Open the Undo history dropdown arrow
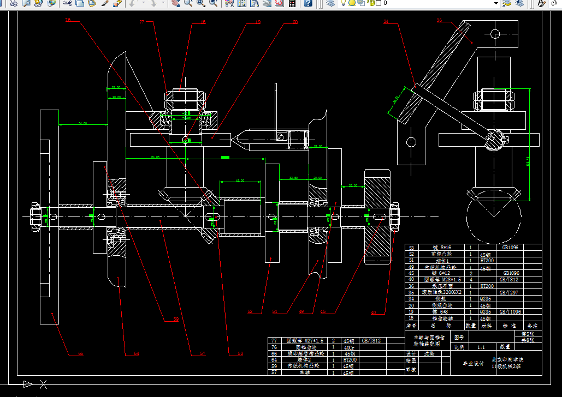Viewport: 562px width, 397px height. (143, 3)
